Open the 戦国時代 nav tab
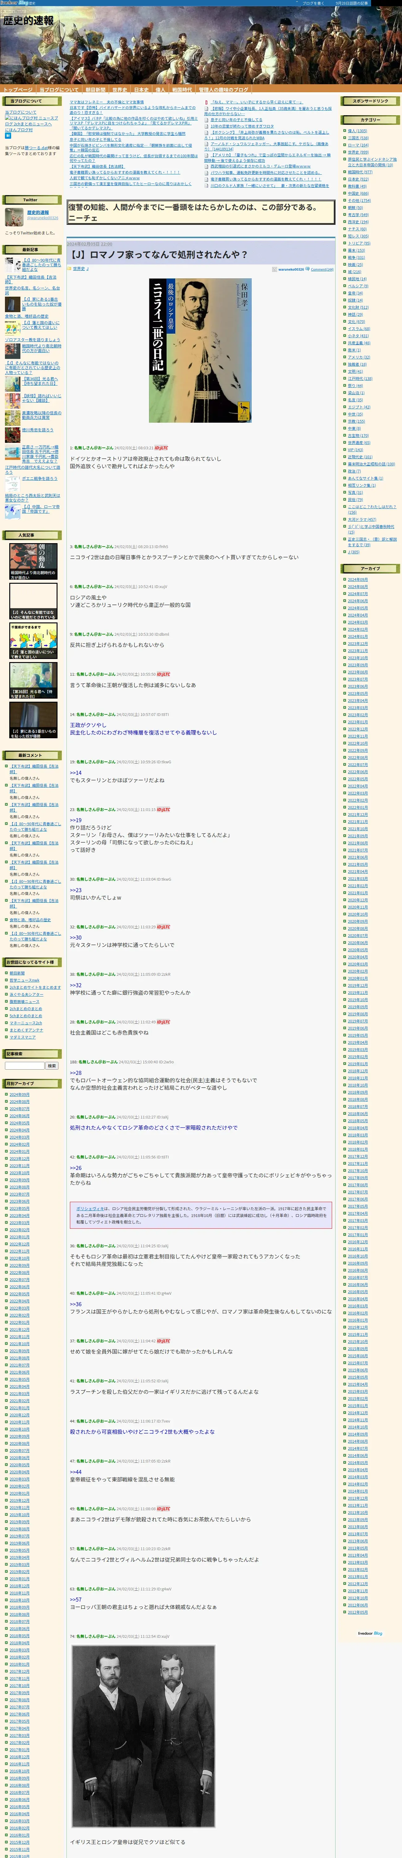The height and width of the screenshot is (1858, 402). coord(182,90)
